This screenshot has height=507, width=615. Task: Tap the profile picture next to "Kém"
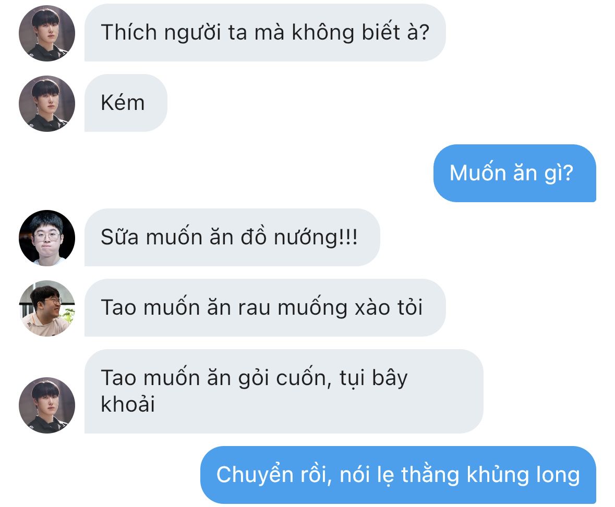click(x=47, y=104)
